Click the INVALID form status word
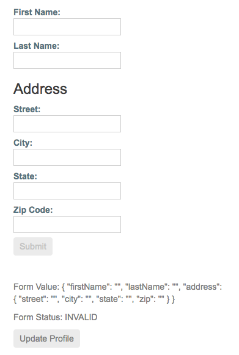239x355 pixels. [x=81, y=317]
